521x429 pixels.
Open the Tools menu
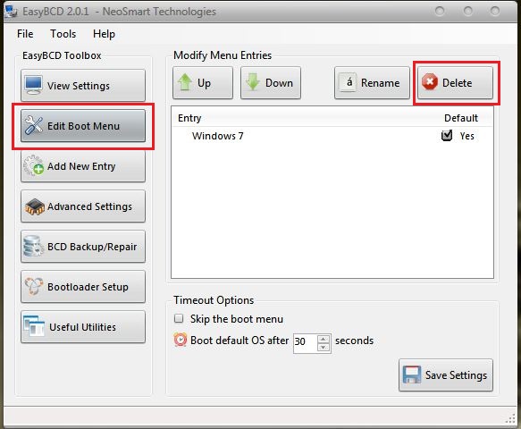pos(63,34)
